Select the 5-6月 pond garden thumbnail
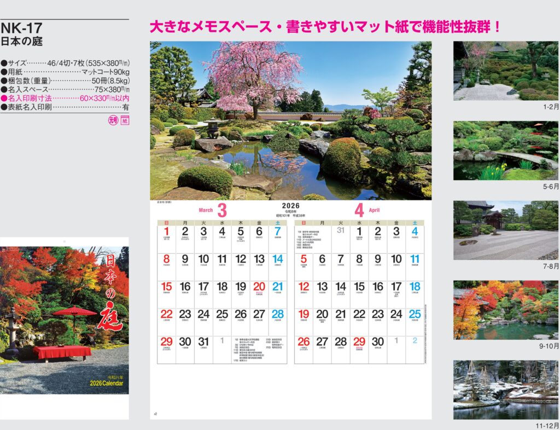This screenshot has height=430, width=560. tap(505, 150)
